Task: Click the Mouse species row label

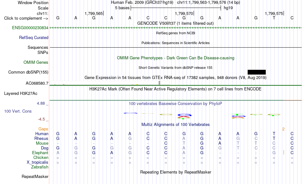Action: [x=42, y=143]
